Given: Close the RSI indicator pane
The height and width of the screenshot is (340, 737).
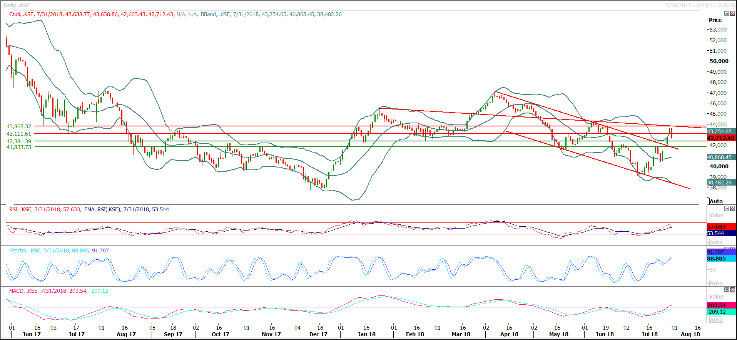Looking at the screenshot, I should point(732,209).
